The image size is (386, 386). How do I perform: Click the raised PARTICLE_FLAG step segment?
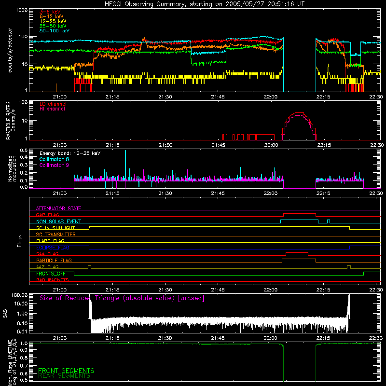click(299, 259)
